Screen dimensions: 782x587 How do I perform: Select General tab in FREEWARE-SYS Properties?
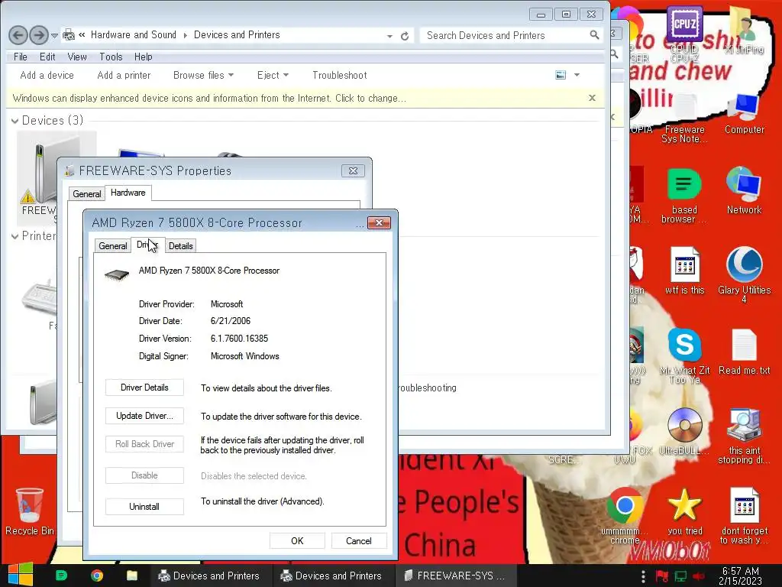(x=87, y=193)
